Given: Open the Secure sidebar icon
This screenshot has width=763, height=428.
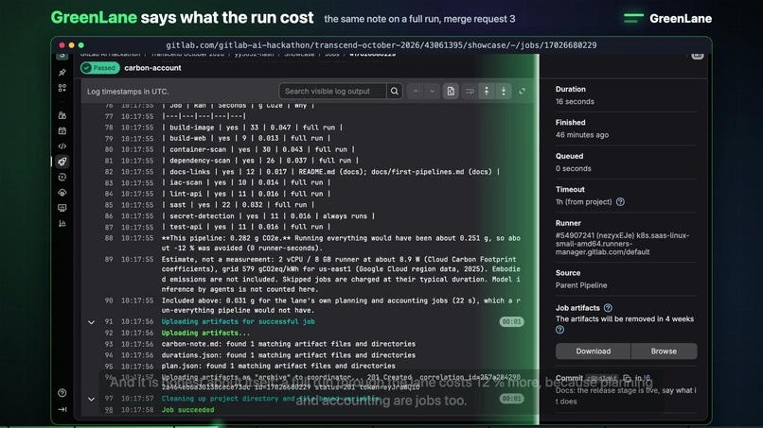Looking at the screenshot, I should (x=62, y=178).
